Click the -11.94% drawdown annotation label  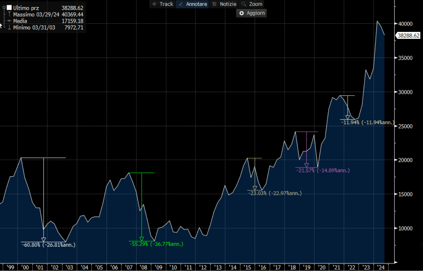tap(368, 122)
